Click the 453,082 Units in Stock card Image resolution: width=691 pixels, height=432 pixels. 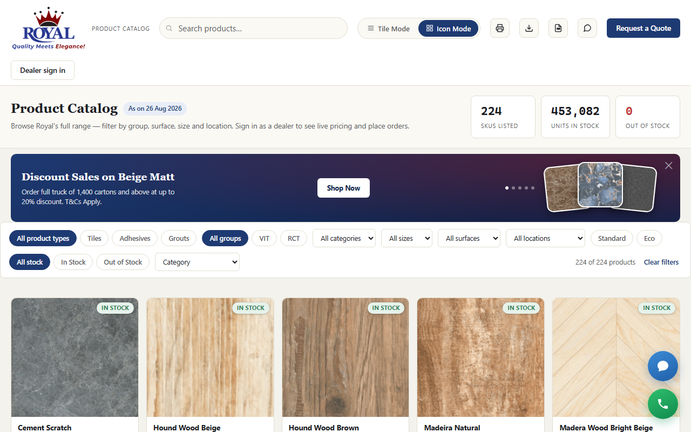[575, 117]
